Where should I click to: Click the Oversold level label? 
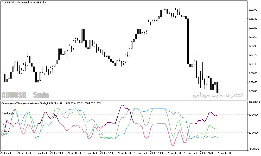7,131
